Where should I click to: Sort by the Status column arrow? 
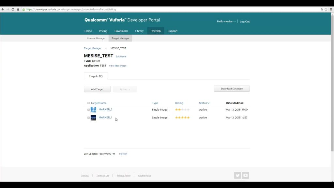(208, 103)
